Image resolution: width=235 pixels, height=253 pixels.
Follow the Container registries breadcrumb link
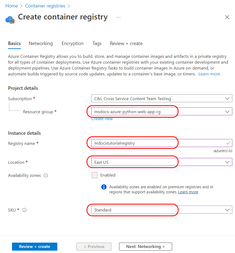click(x=45, y=6)
